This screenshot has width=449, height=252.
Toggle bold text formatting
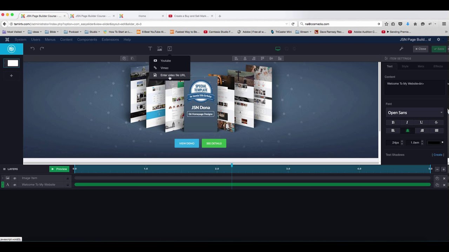[393, 122]
